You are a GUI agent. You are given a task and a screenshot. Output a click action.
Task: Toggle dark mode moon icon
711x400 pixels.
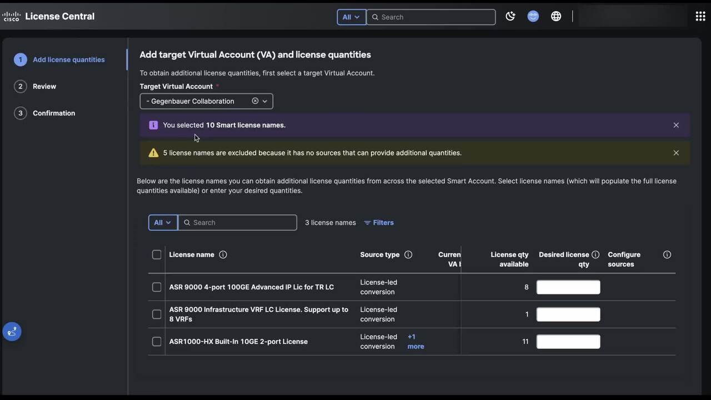(510, 17)
